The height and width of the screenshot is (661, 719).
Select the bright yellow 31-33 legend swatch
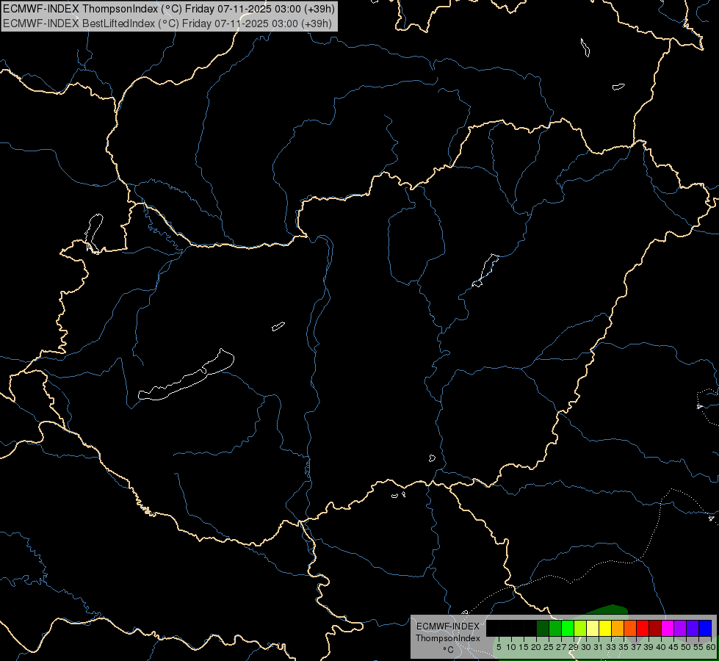(x=605, y=628)
